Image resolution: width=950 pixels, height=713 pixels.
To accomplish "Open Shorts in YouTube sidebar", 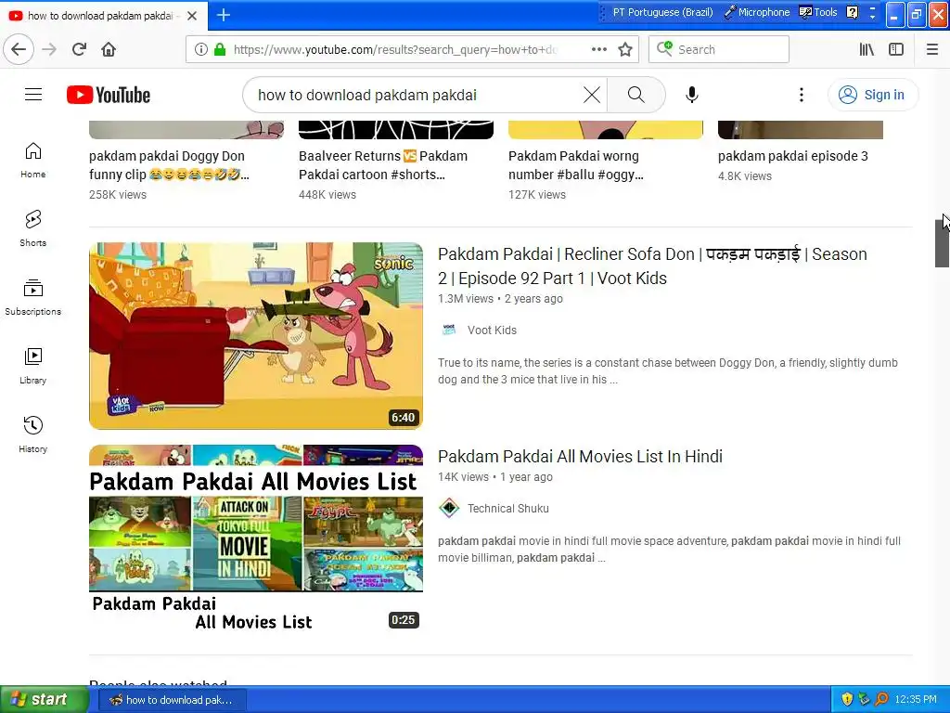I will [x=32, y=228].
